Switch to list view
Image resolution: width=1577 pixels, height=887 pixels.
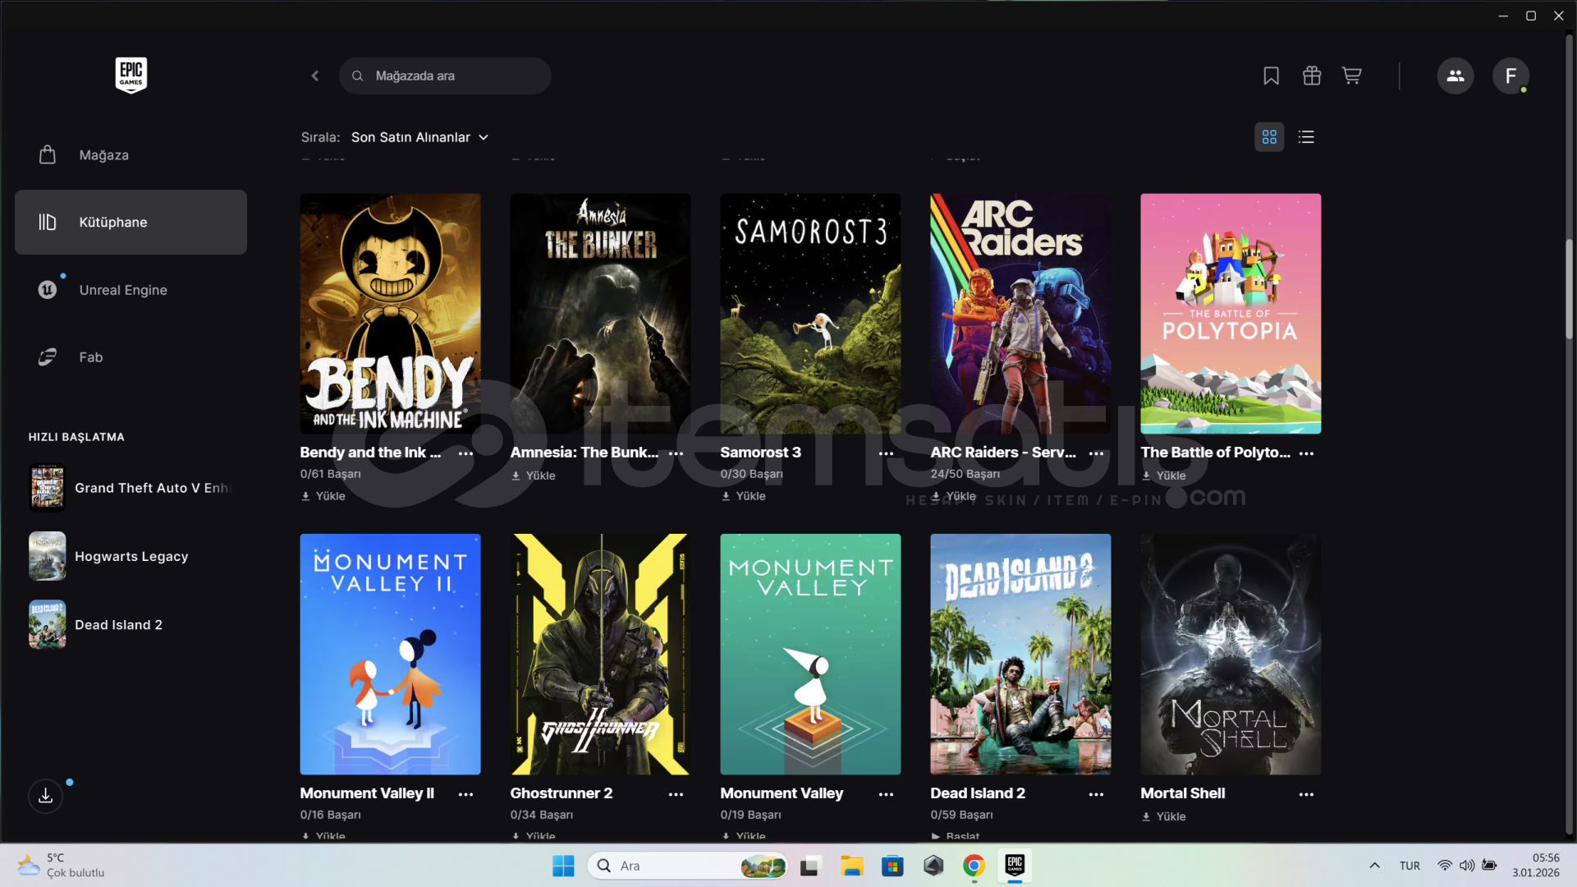pos(1306,137)
